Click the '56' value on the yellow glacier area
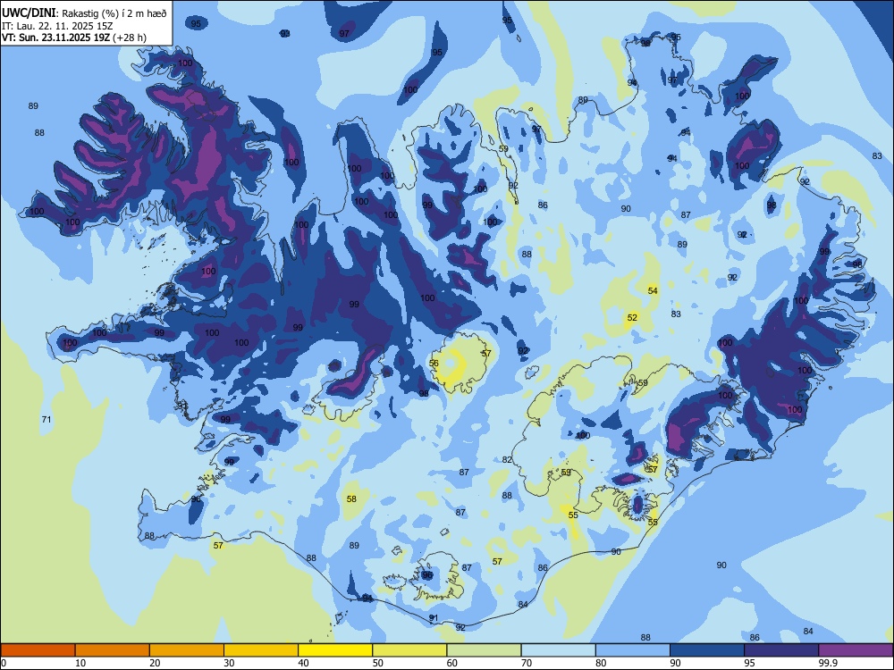This screenshot has height=670, width=894. click(434, 363)
